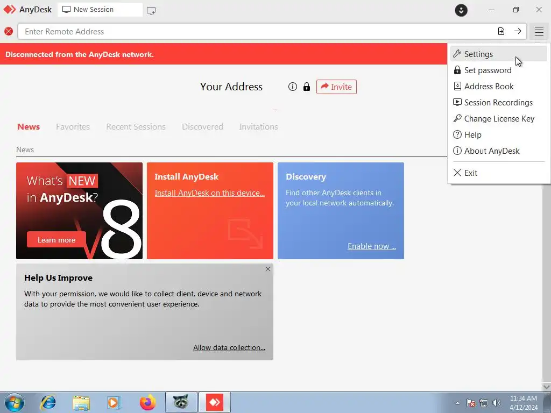The height and width of the screenshot is (413, 551).
Task: Click the red disconnected status icon
Action: point(9,31)
